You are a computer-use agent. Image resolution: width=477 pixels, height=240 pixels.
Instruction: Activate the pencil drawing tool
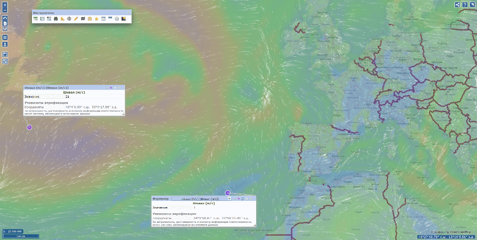pyautogui.click(x=76, y=19)
